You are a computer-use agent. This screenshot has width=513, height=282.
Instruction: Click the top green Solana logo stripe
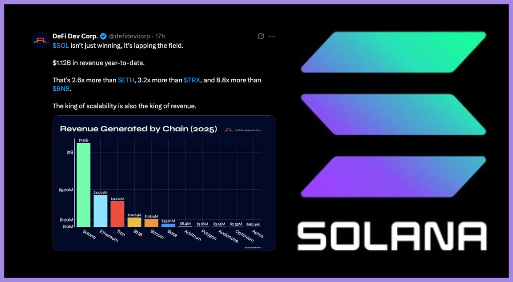[x=393, y=52]
